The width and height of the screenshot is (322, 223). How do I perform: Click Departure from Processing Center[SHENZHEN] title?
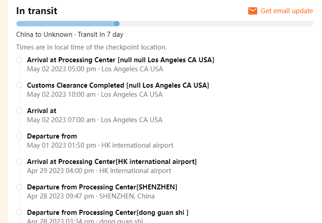coord(102,187)
